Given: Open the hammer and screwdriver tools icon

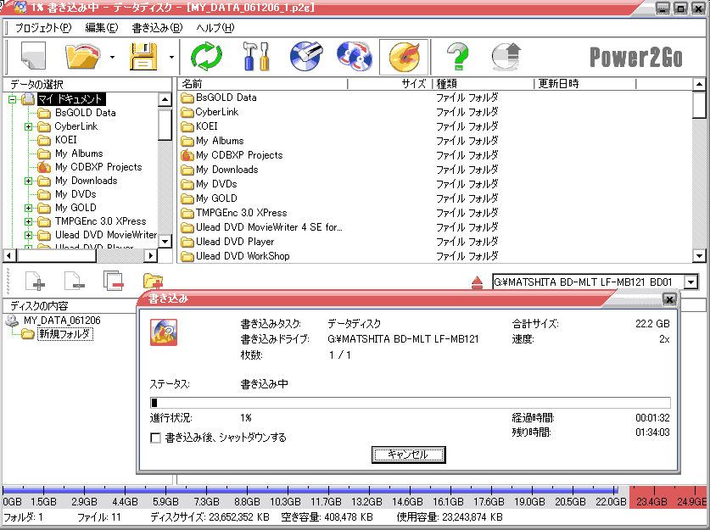Looking at the screenshot, I should (x=256, y=56).
